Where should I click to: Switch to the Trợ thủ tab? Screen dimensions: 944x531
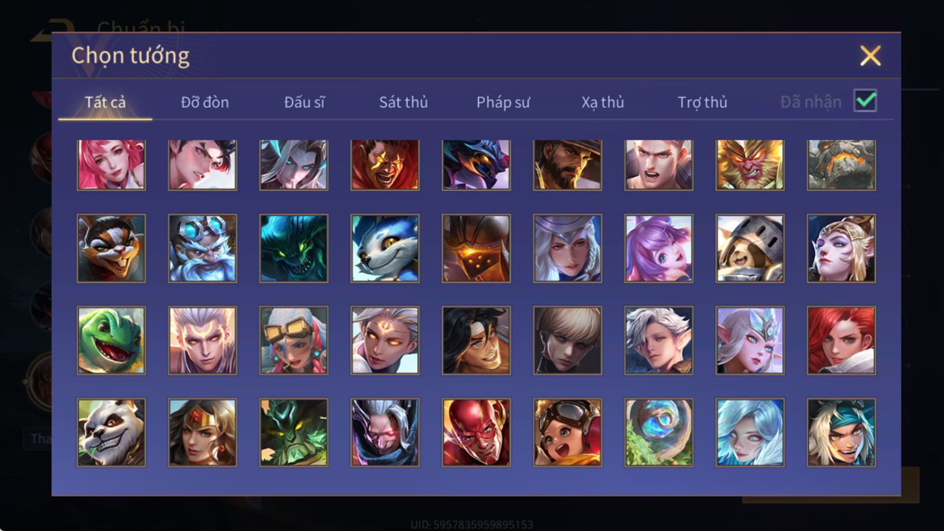702,102
